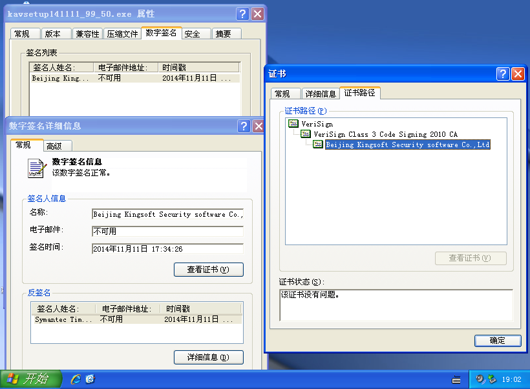The image size is (530, 389).
Task: Switch to 常规 tab in 证书 window
Action: [286, 94]
